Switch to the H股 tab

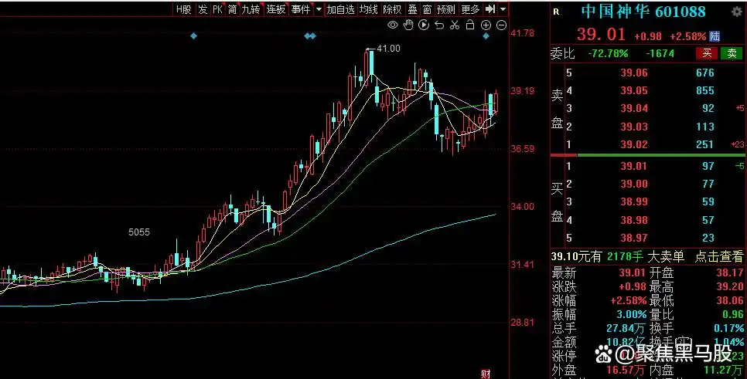click(183, 9)
